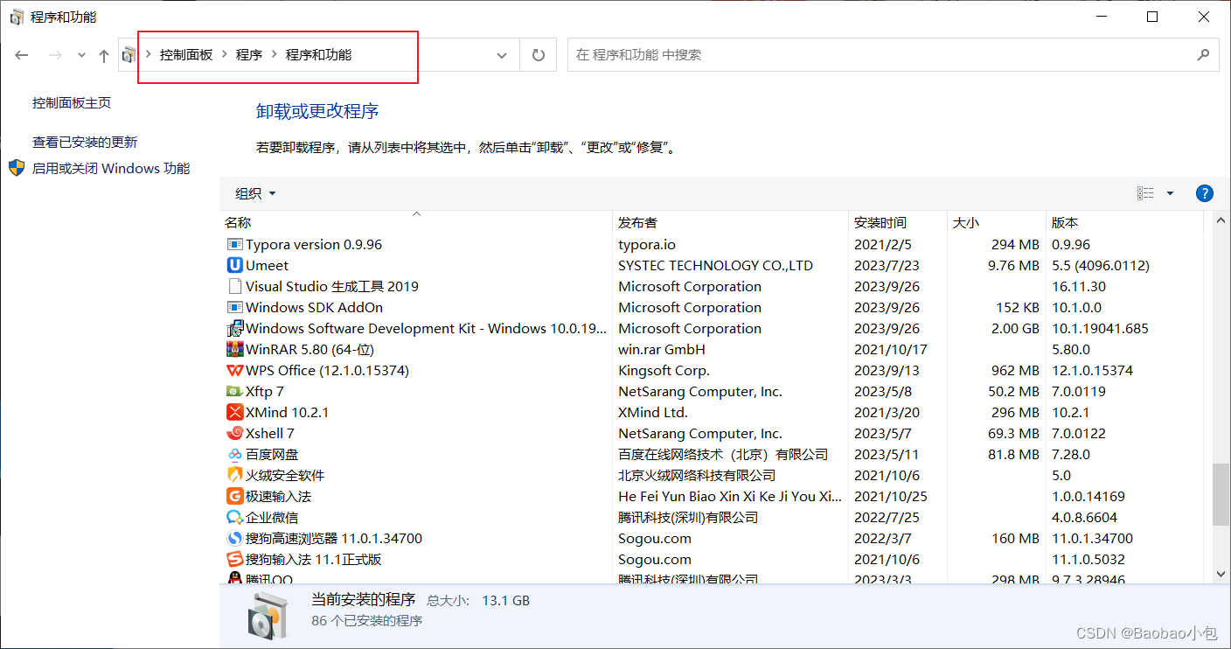Expand chevron after 程序 in breadcrumb
Image resolution: width=1231 pixels, height=649 pixels.
[275, 54]
